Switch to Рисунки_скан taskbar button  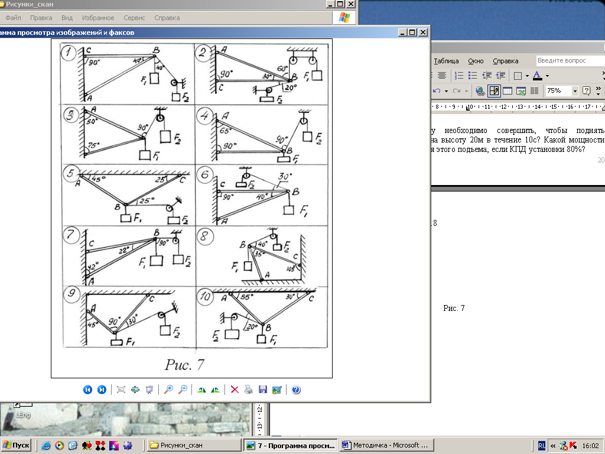(194, 445)
